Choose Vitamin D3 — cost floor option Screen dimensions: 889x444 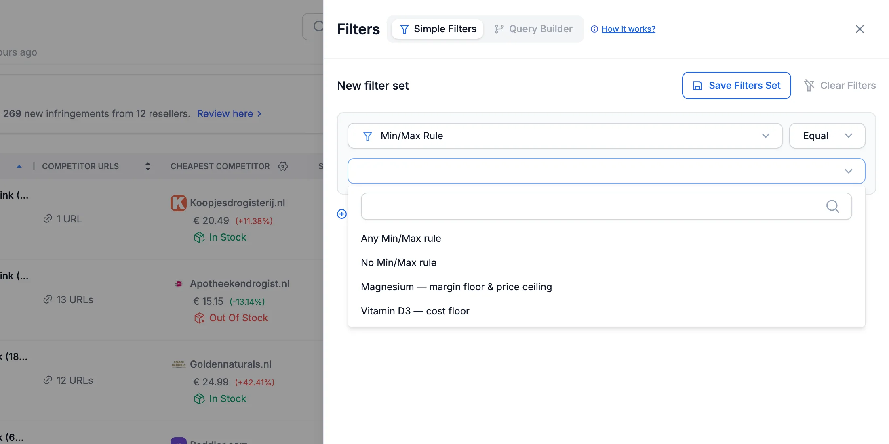pos(415,311)
